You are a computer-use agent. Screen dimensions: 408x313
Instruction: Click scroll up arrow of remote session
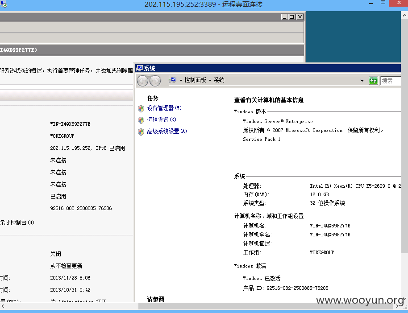404,15
